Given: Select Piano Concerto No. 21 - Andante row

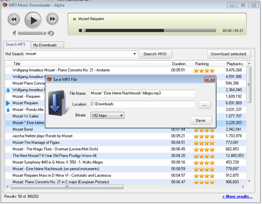Looking at the screenshot, I should tap(125, 70).
